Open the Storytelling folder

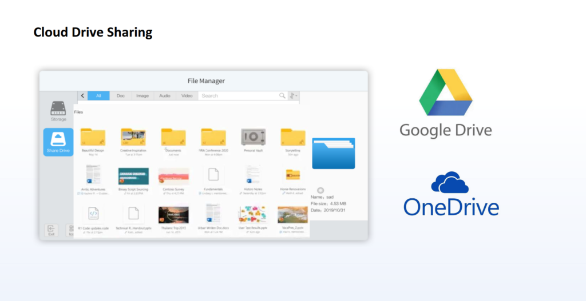point(292,138)
